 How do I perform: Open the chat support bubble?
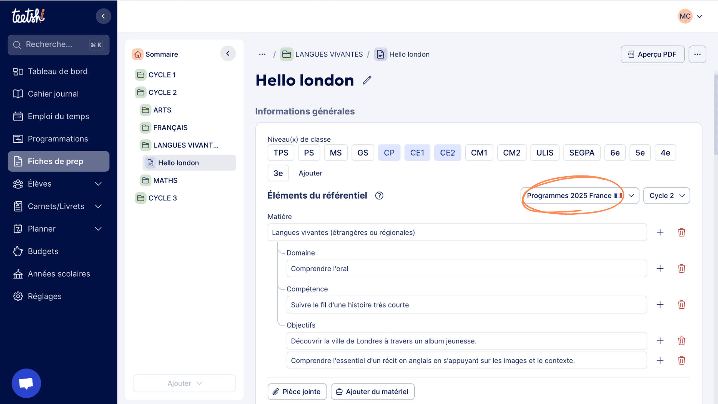click(26, 383)
